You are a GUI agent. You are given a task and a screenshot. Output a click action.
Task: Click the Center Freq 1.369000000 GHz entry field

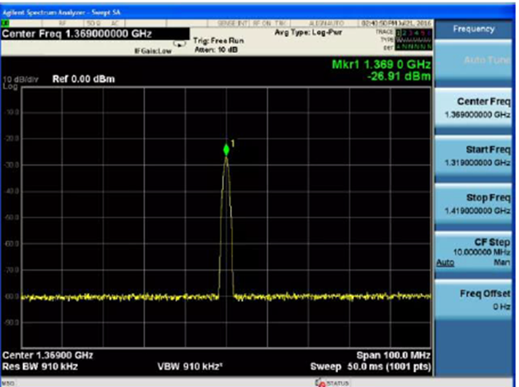(x=71, y=34)
